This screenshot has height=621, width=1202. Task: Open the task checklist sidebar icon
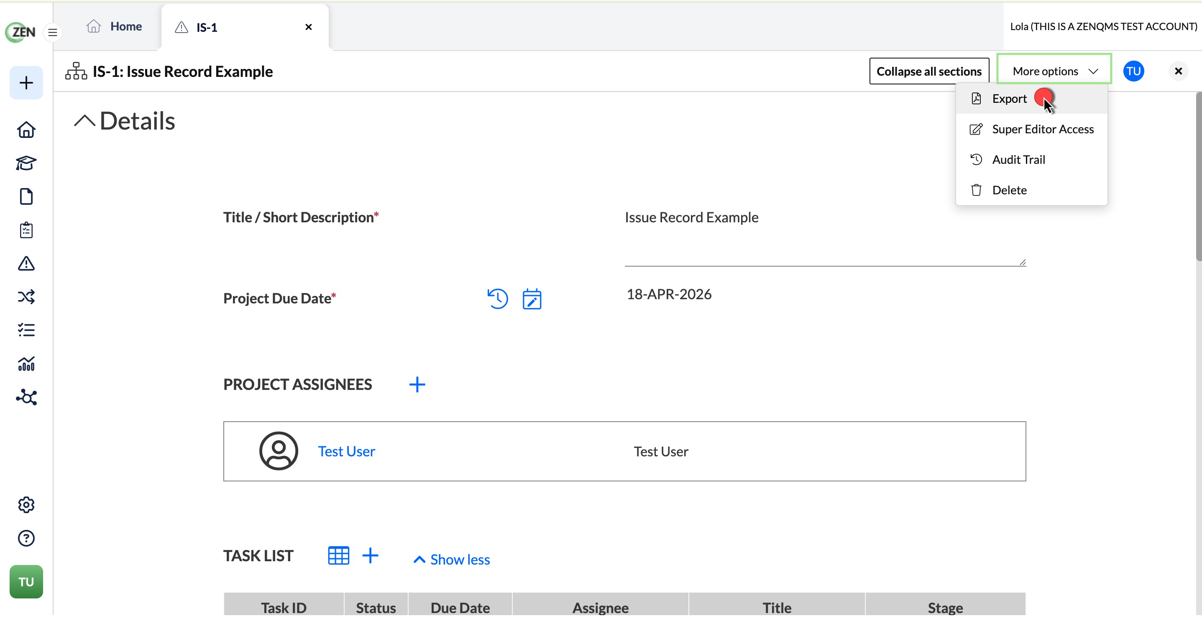(x=26, y=330)
